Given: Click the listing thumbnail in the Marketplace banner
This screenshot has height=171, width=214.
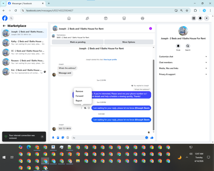Looking at the screenshot, I should pyautogui.click(x=53, y=36).
